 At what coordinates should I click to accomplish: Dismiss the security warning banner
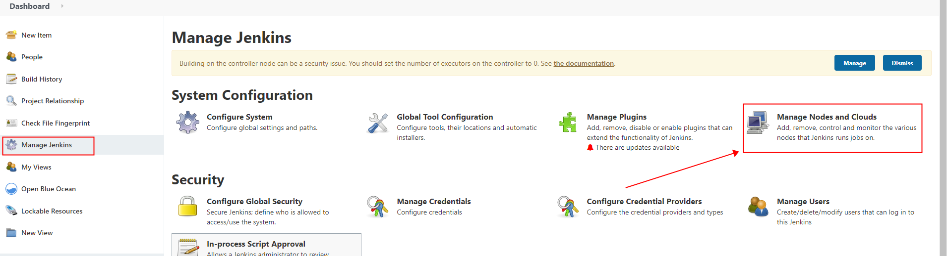pyautogui.click(x=902, y=63)
